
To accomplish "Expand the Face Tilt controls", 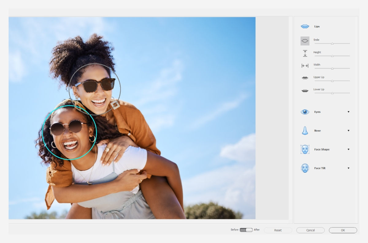I will click(x=348, y=168).
